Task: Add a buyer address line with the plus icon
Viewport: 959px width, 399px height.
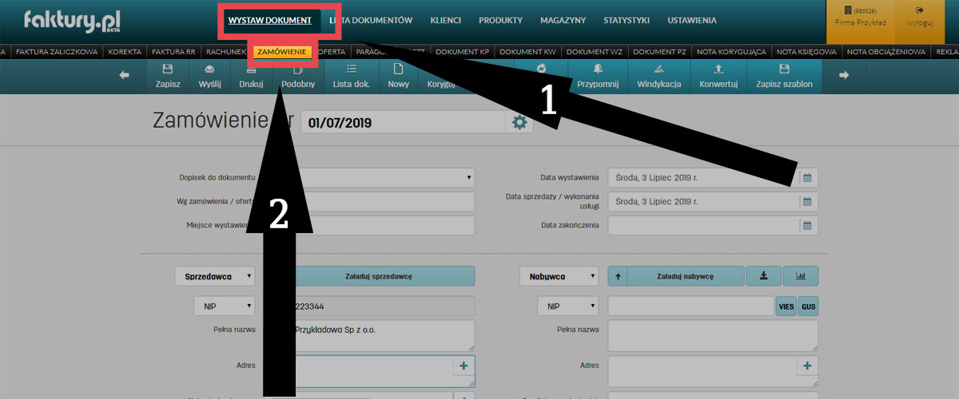Action: (807, 365)
